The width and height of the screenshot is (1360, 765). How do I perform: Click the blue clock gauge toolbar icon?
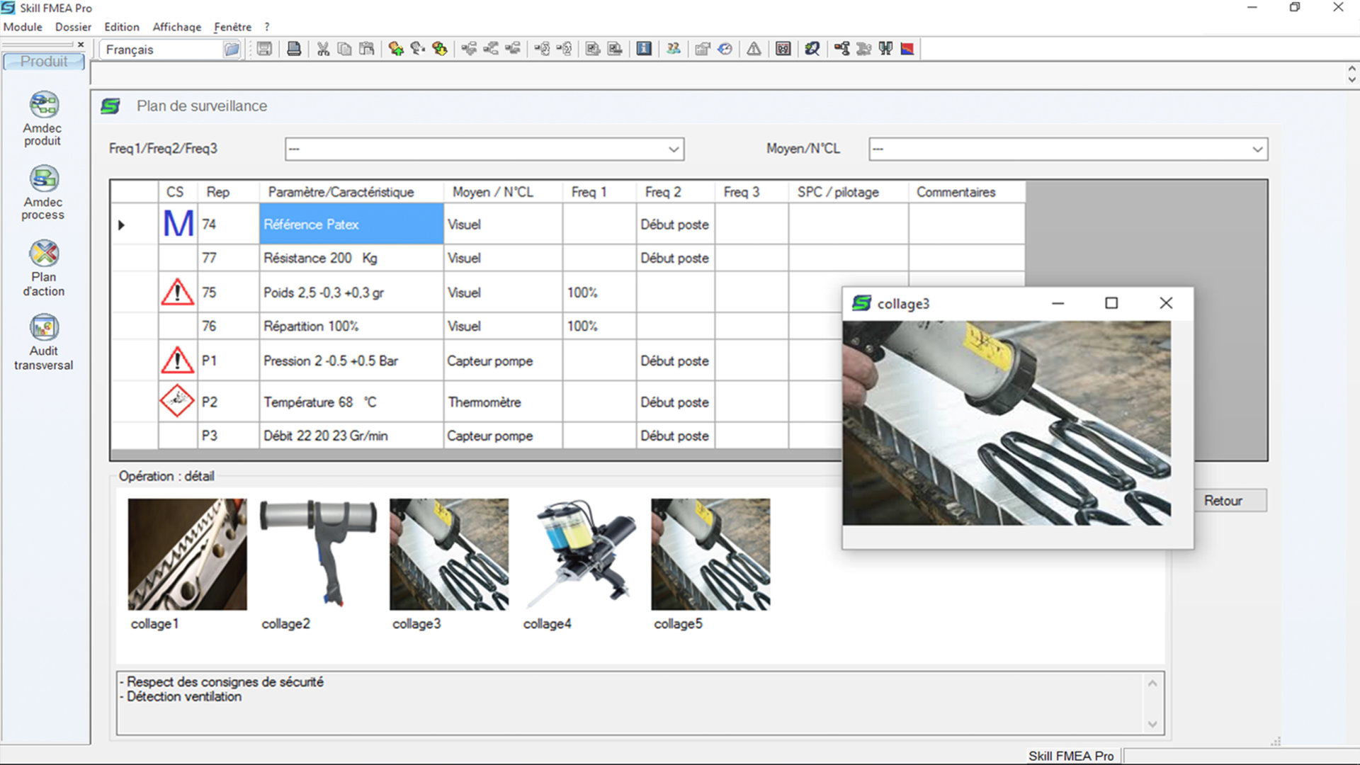(725, 49)
